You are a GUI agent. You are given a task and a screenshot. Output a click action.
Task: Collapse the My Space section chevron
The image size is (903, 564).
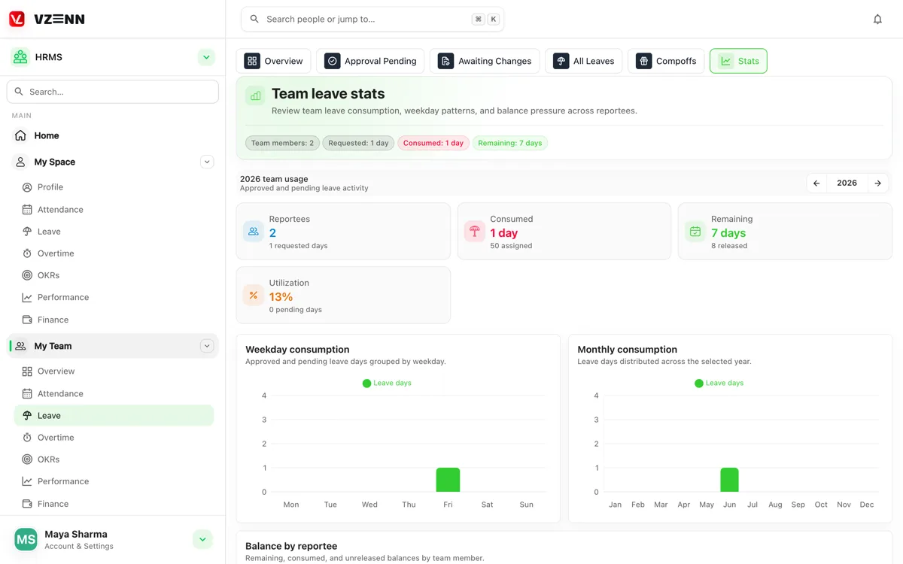(207, 162)
